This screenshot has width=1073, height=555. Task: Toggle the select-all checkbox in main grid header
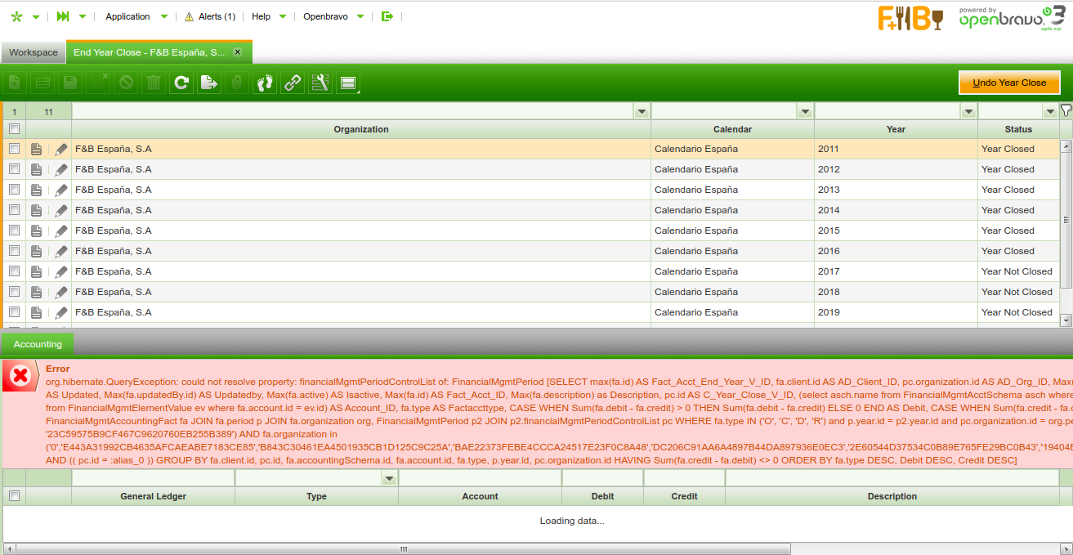[x=14, y=129]
